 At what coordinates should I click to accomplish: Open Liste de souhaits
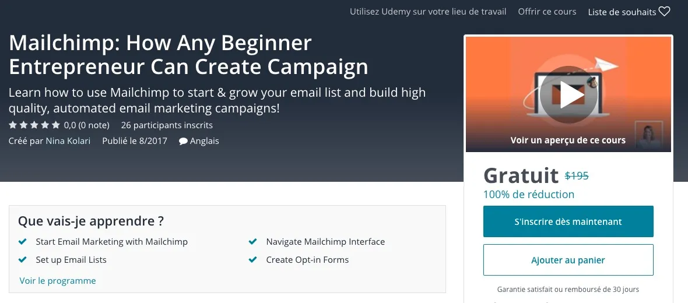tap(622, 12)
